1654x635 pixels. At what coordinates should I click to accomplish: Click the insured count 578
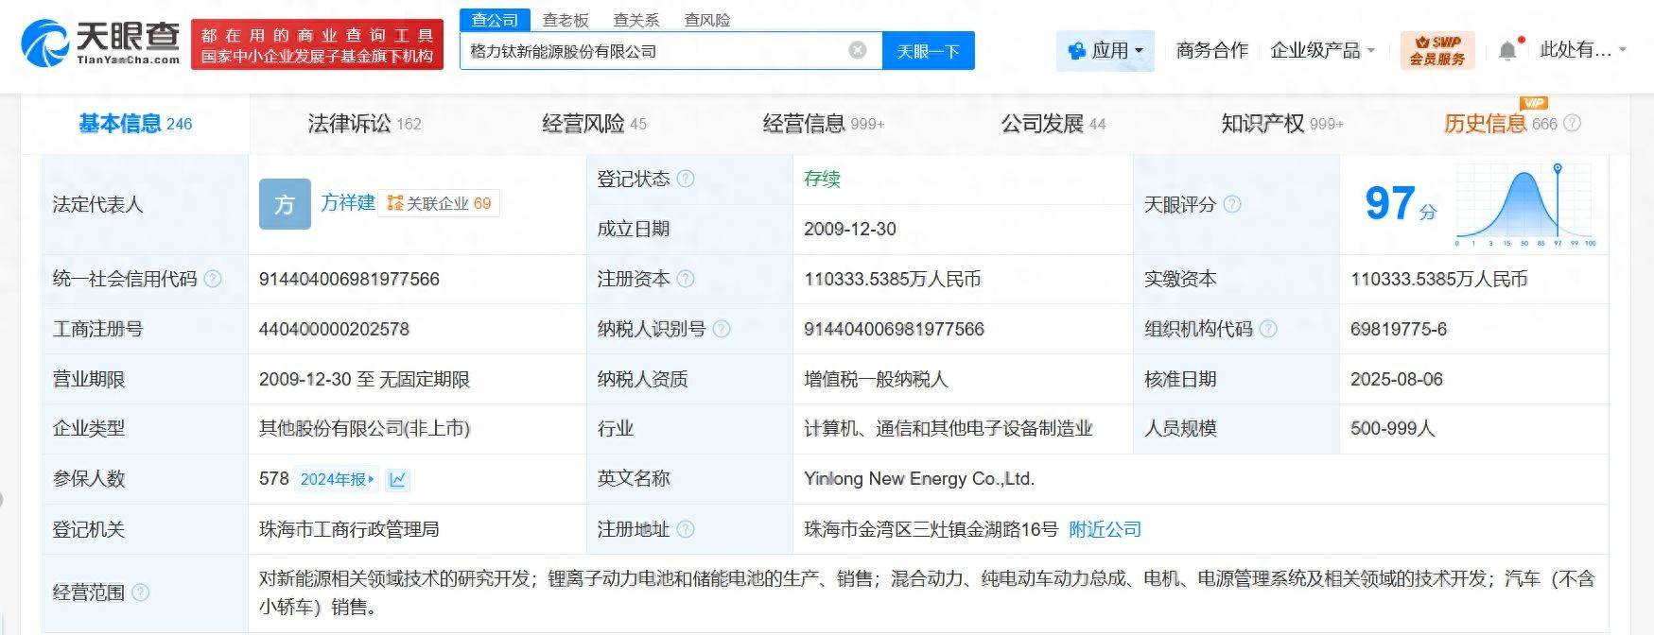click(274, 479)
